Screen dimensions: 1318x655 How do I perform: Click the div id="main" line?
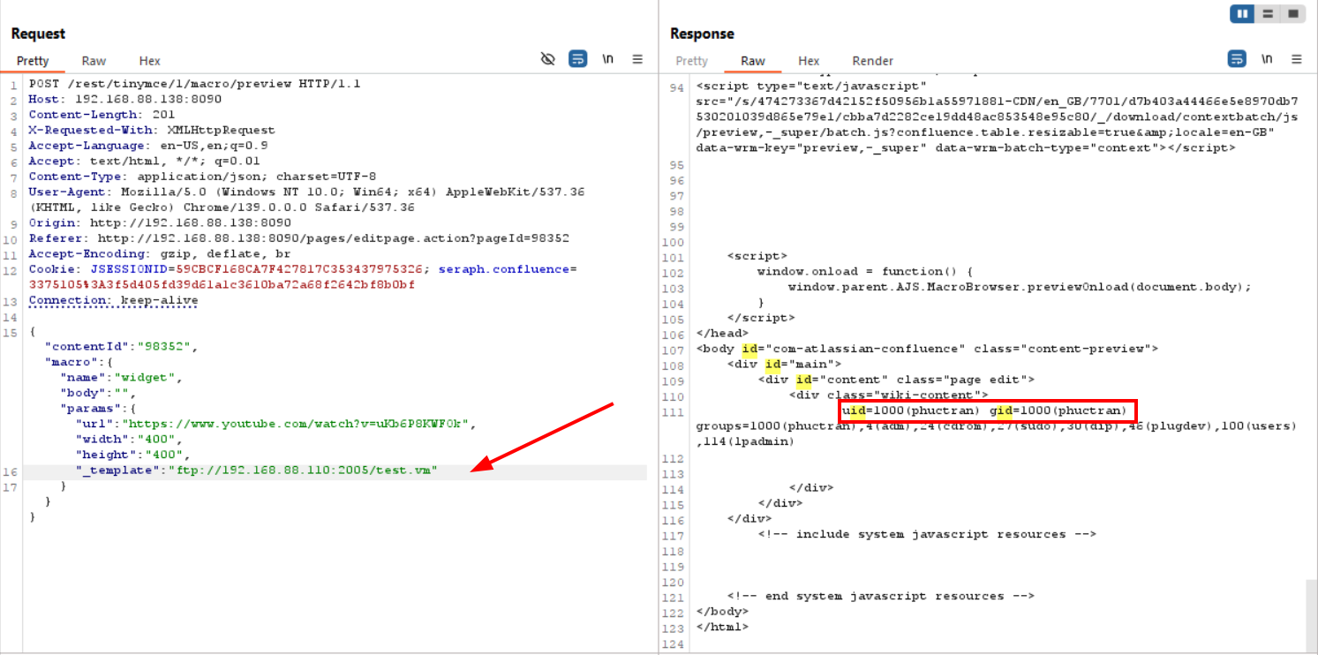coord(785,365)
